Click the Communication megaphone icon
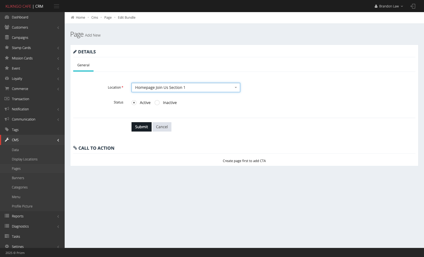This screenshot has width=424, height=257. (x=7, y=119)
